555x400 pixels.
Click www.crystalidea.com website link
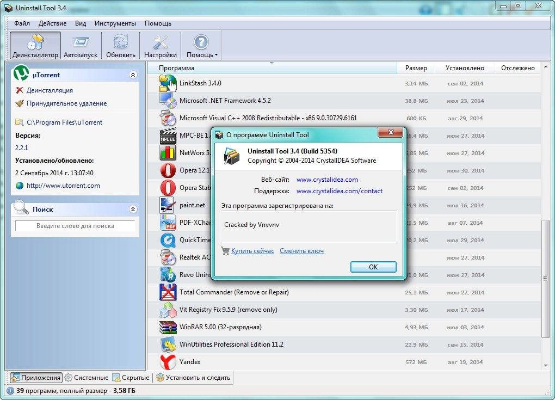click(x=327, y=180)
